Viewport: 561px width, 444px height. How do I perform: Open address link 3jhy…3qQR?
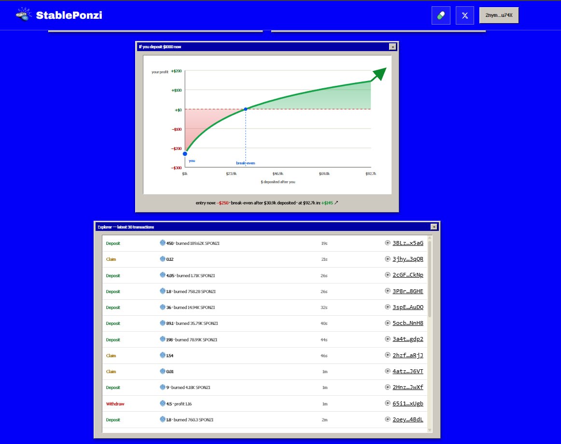point(408,259)
